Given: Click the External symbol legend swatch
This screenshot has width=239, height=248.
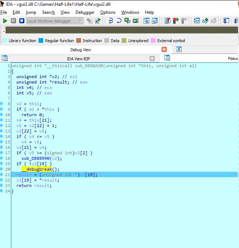Looking at the screenshot, I should tap(153, 41).
